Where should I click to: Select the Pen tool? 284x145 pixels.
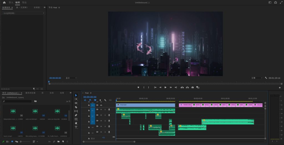pyautogui.click(x=76, y=115)
